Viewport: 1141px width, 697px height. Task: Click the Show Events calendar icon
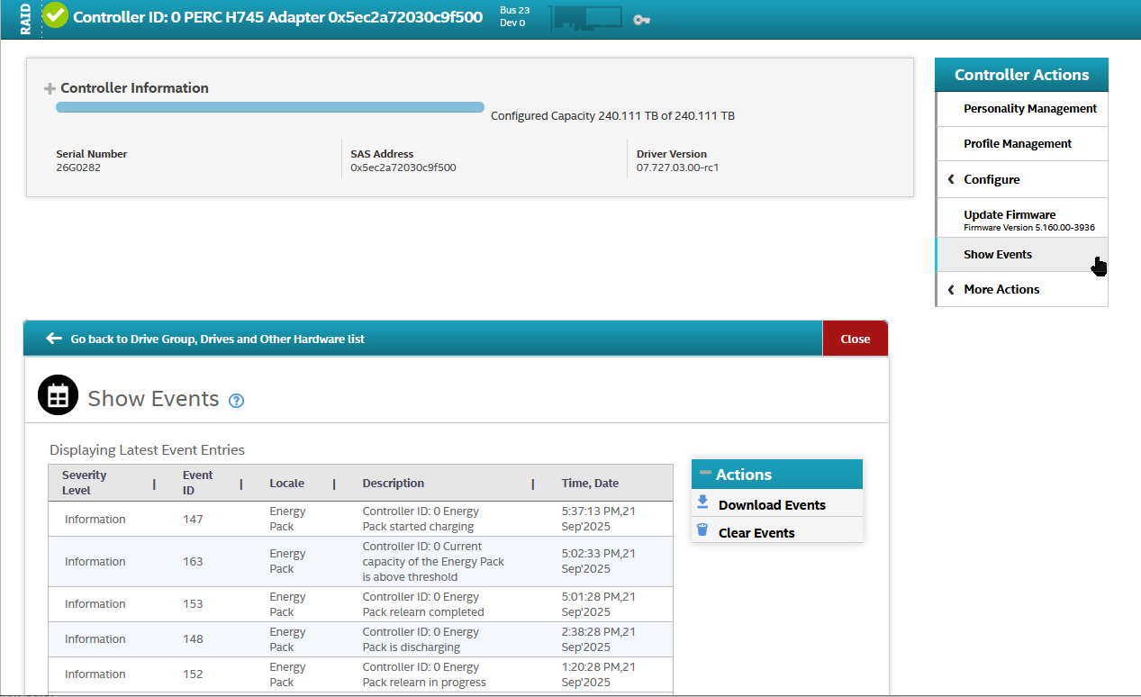coord(58,396)
